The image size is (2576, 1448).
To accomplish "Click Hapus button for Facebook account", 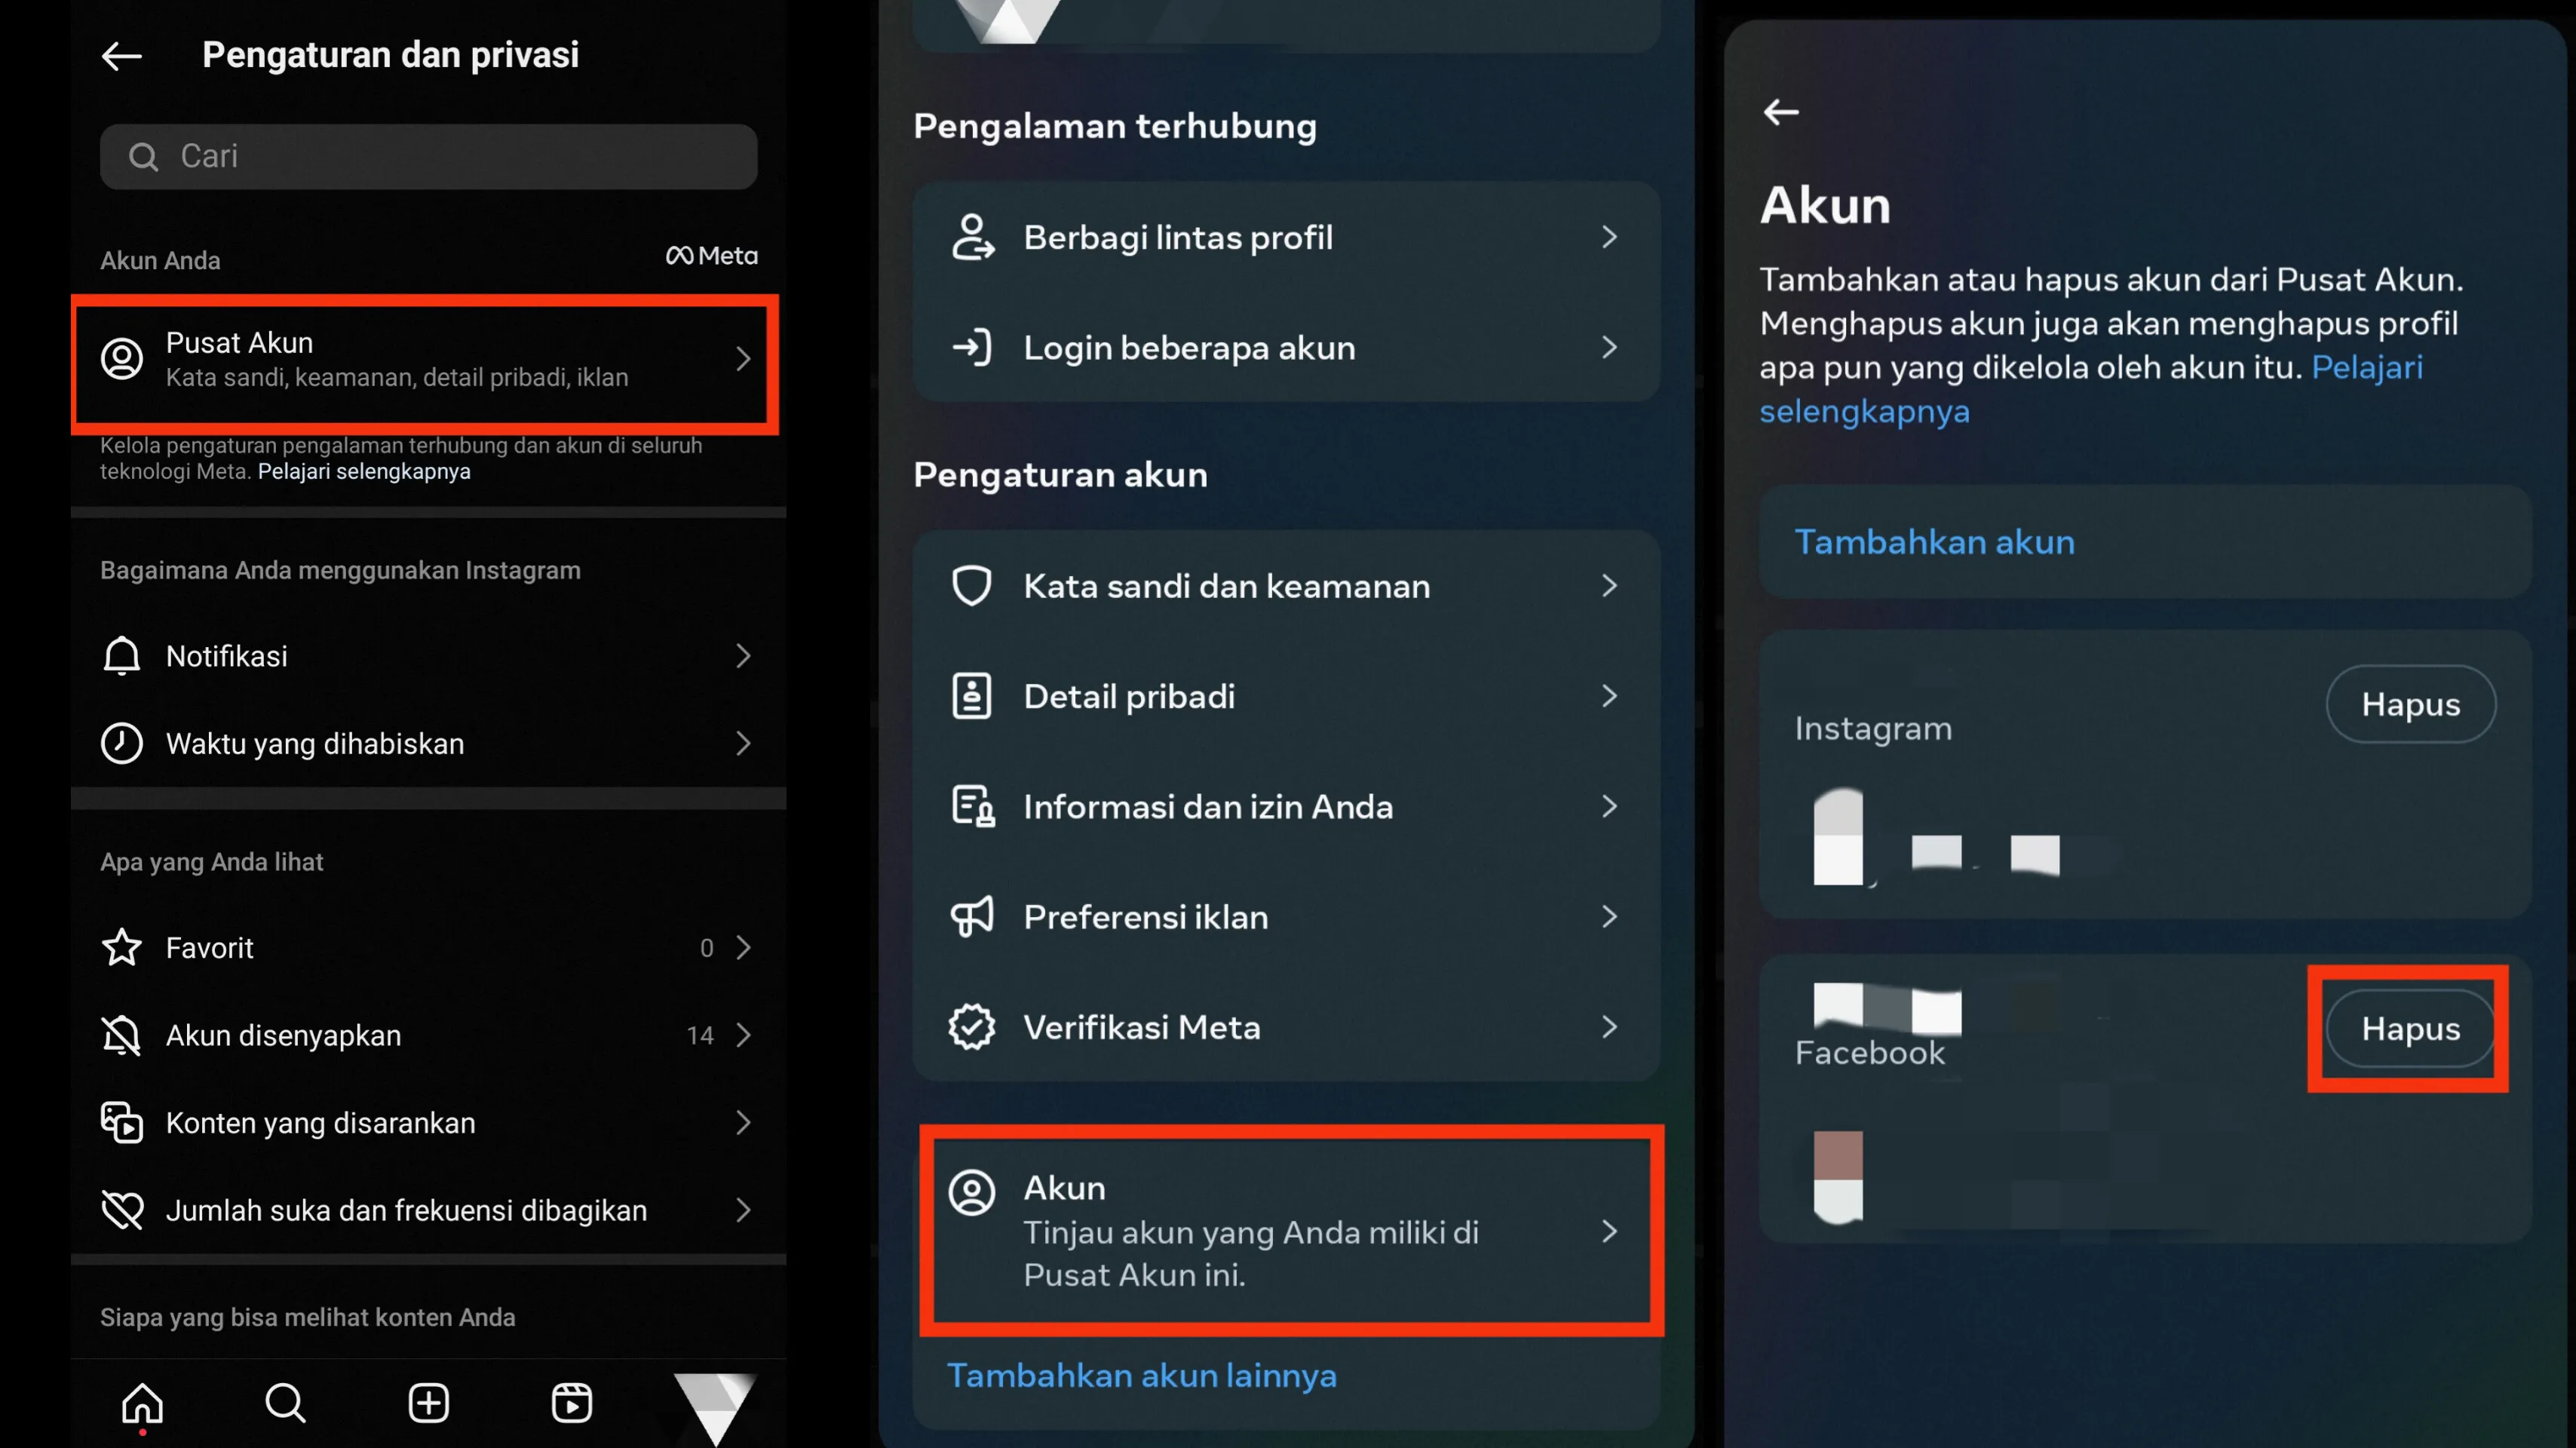I will pyautogui.click(x=2410, y=1028).
